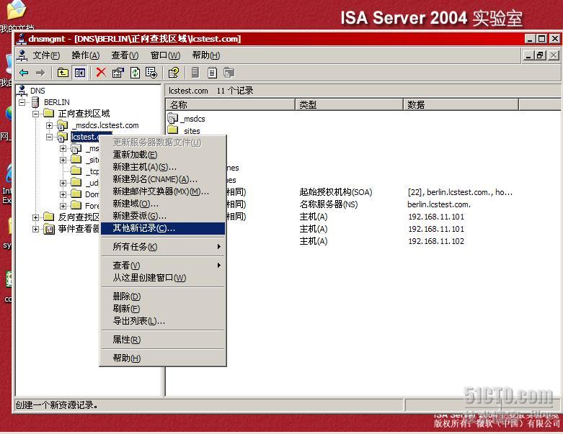The height and width of the screenshot is (434, 563).
Task: Choose 新建邮件交换器(MX)(M)... in context menu
Action: click(x=163, y=191)
